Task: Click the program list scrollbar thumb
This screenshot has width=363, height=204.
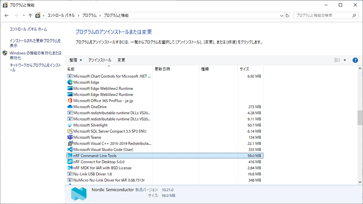Action: pyautogui.click(x=360, y=118)
